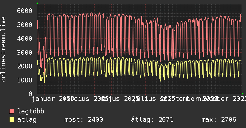Image resolution: width=246 pixels, height=128 pixels.
Task: Click the y-axis label 1000
Action: click(x=25, y=80)
